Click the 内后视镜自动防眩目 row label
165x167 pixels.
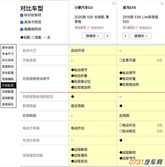pos(38,97)
